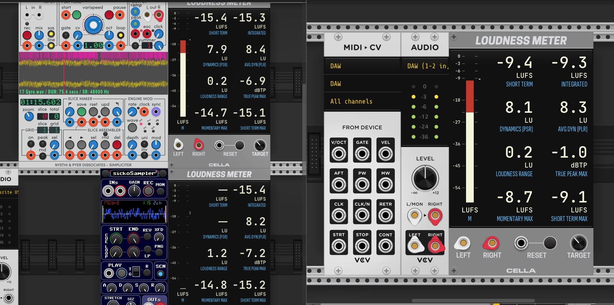This screenshot has width=614, height=305.
Task: Toggle the uni switch in ENGINE MOD
Action: pos(144,144)
